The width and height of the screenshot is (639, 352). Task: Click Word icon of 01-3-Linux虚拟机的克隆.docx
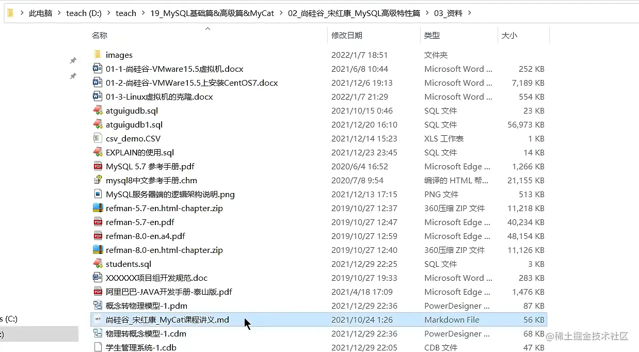click(98, 97)
